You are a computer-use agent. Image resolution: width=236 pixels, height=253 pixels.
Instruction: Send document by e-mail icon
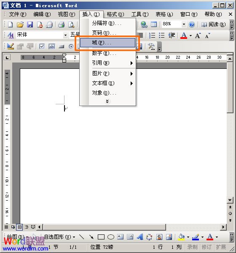[49, 24]
